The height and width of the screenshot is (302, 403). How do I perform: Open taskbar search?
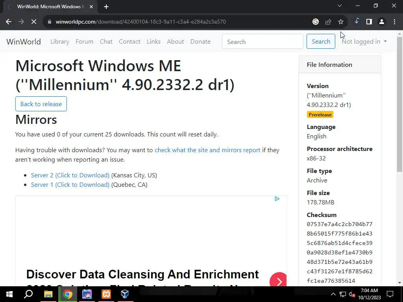click(x=28, y=294)
